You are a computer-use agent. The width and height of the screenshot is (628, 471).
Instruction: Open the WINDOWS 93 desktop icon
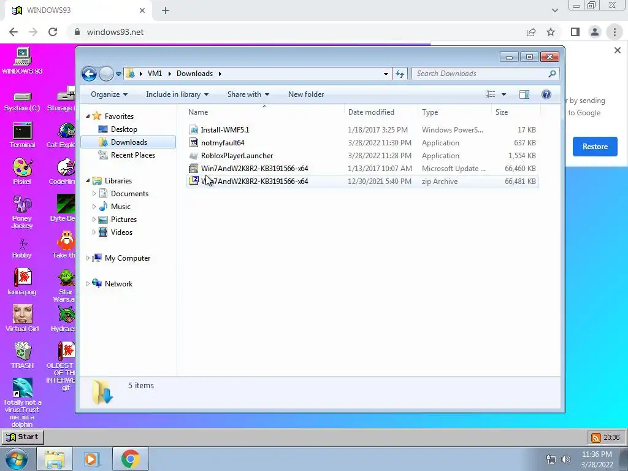point(22,61)
